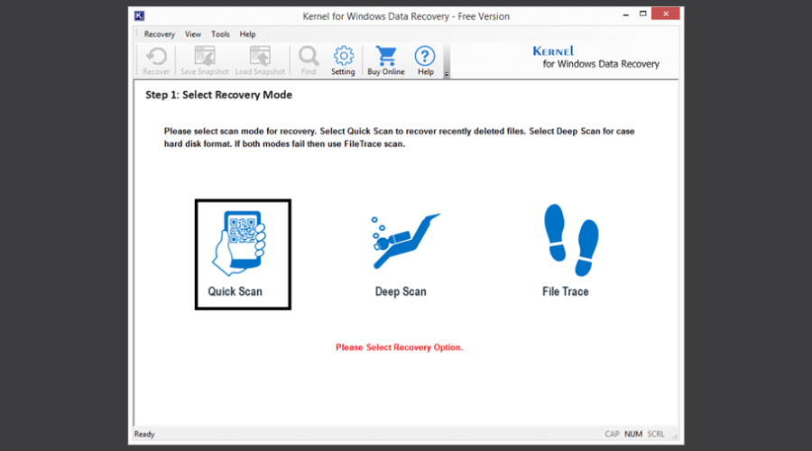Choose the File Trace footprints icon
This screenshot has width=812, height=451.
(x=571, y=240)
